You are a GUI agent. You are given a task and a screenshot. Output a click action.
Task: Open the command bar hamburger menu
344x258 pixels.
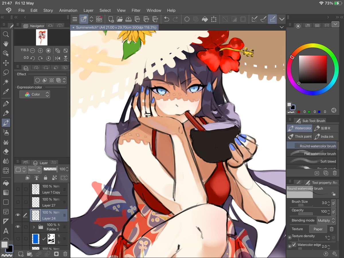pos(75,19)
